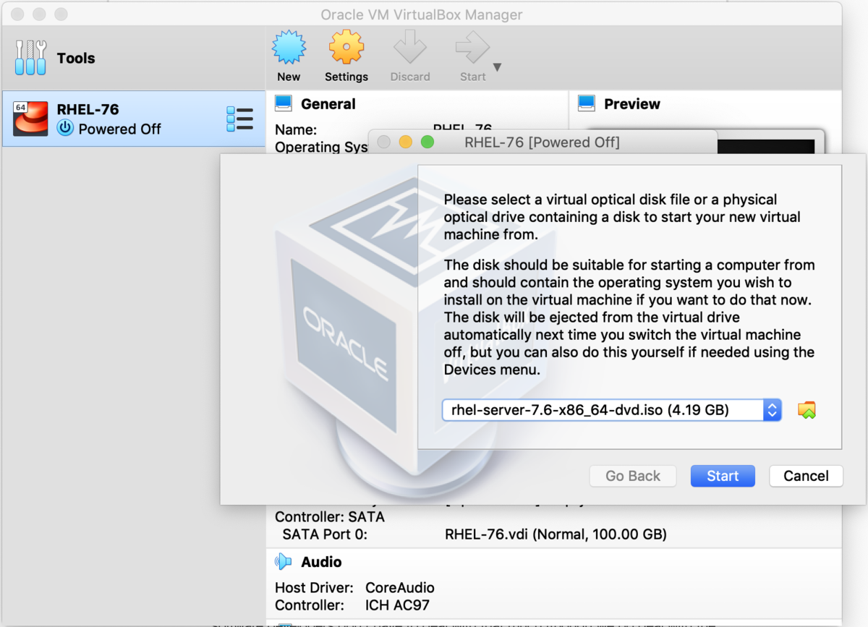Viewport: 868px width, 627px height.
Task: Click the Audio speaker icon
Action: tap(284, 562)
